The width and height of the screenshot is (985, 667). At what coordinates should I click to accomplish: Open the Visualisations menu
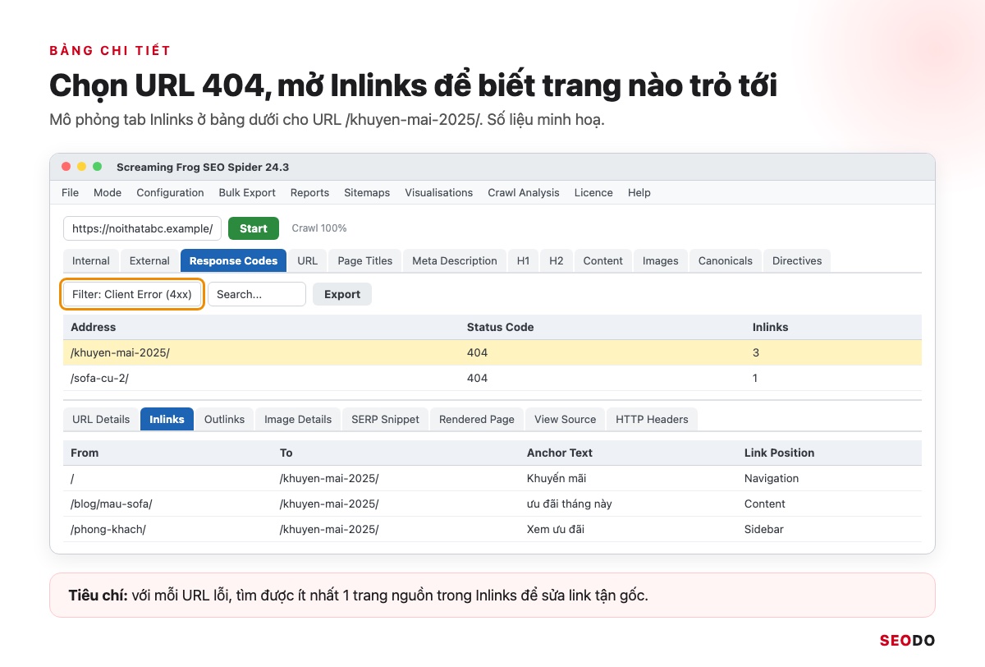[x=438, y=192]
